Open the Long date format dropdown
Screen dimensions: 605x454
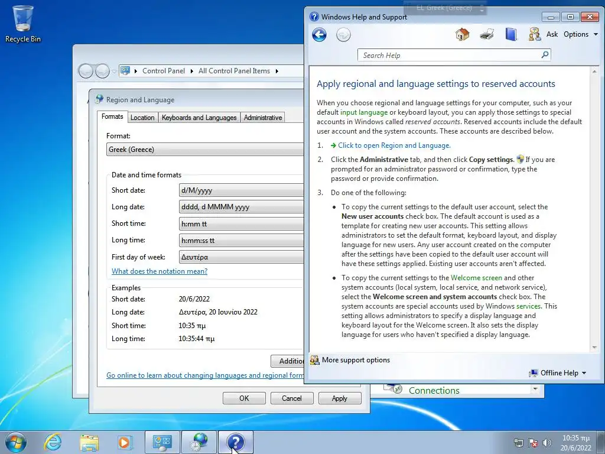pos(241,207)
